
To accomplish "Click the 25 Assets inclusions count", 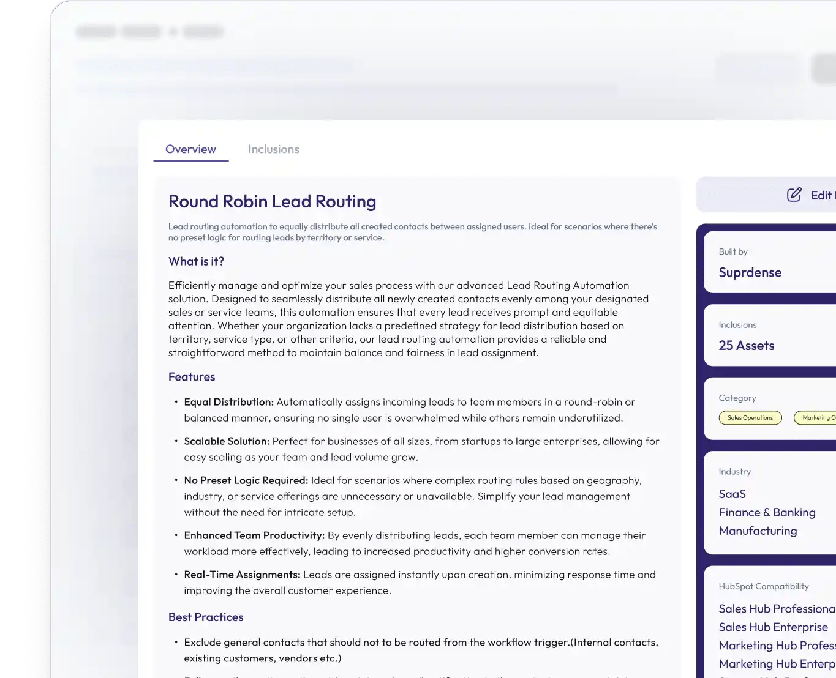I will click(747, 346).
